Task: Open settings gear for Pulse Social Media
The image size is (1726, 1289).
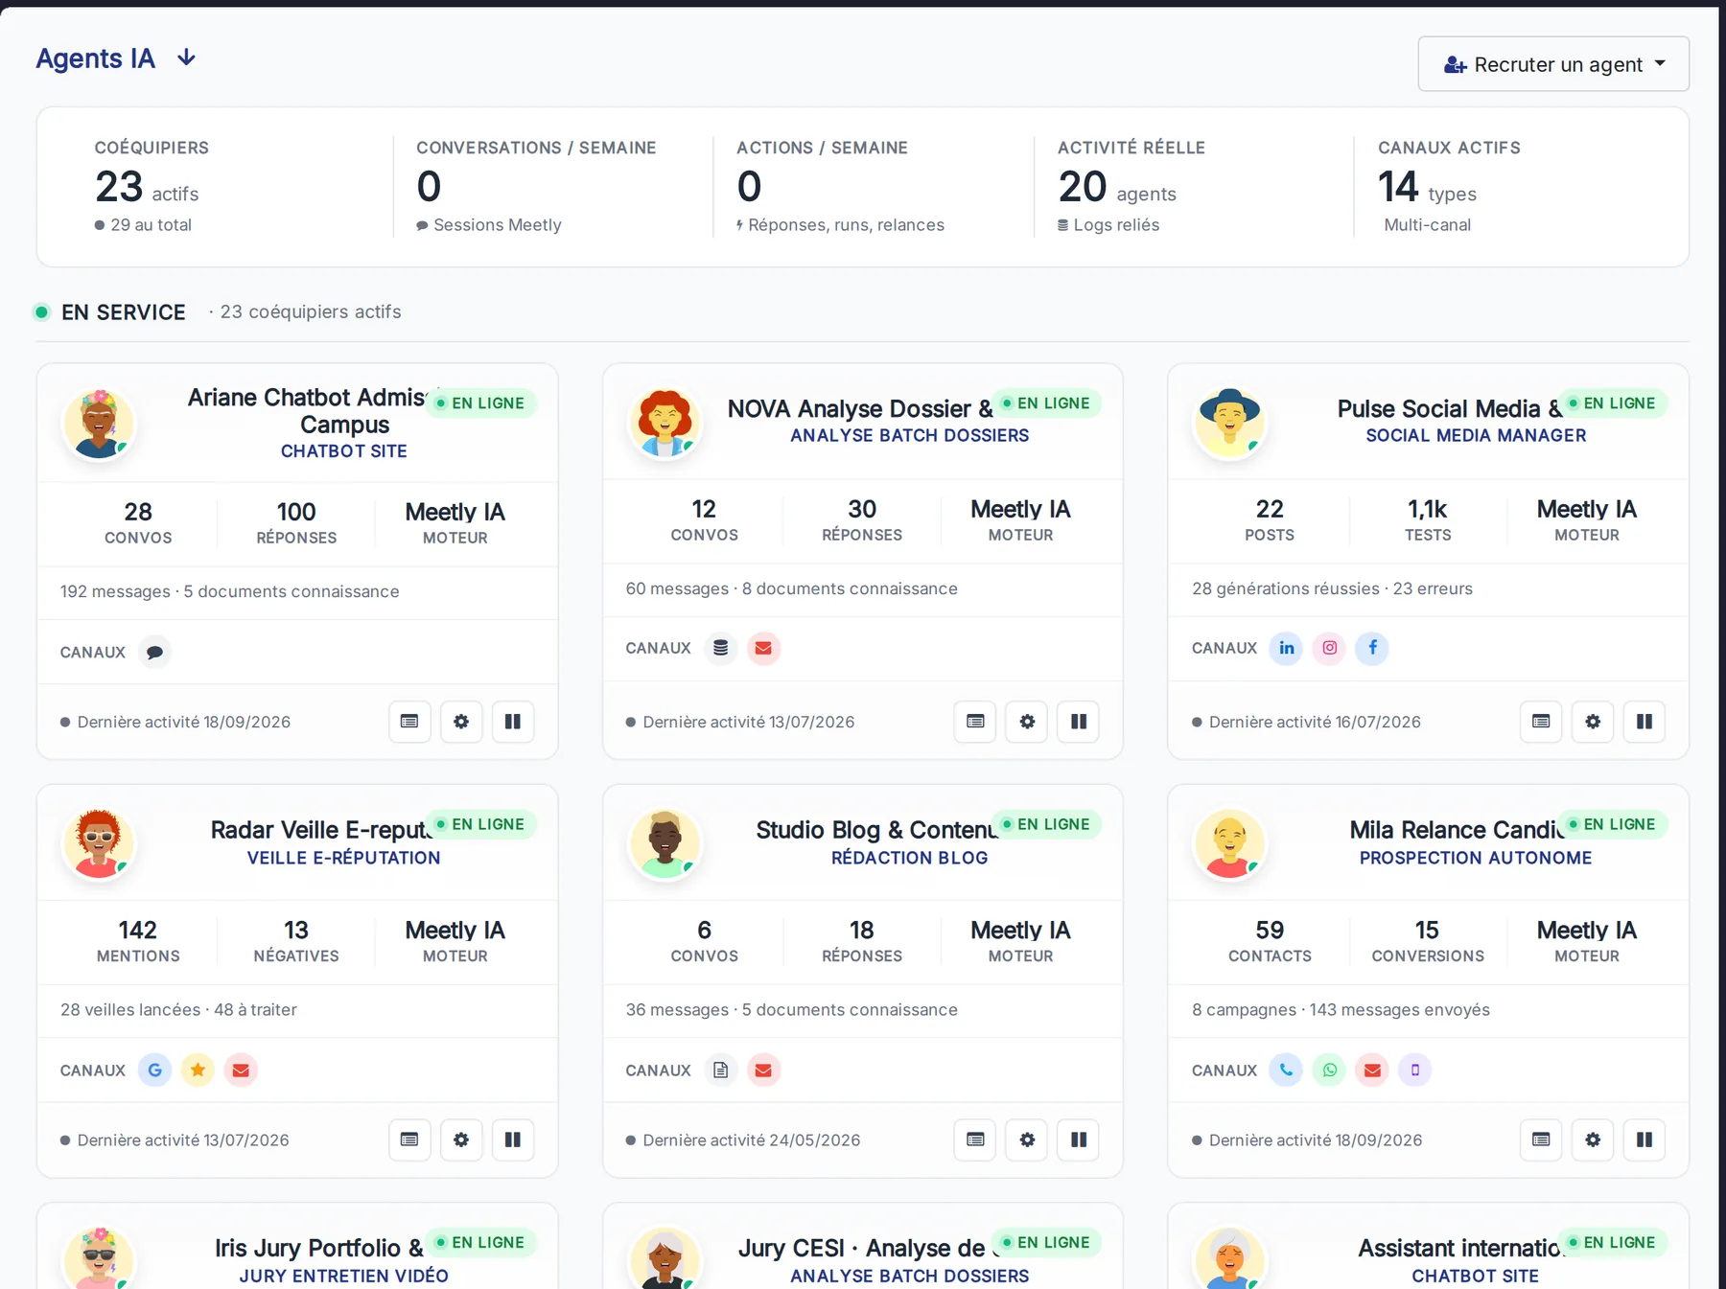Action: 1593,722
